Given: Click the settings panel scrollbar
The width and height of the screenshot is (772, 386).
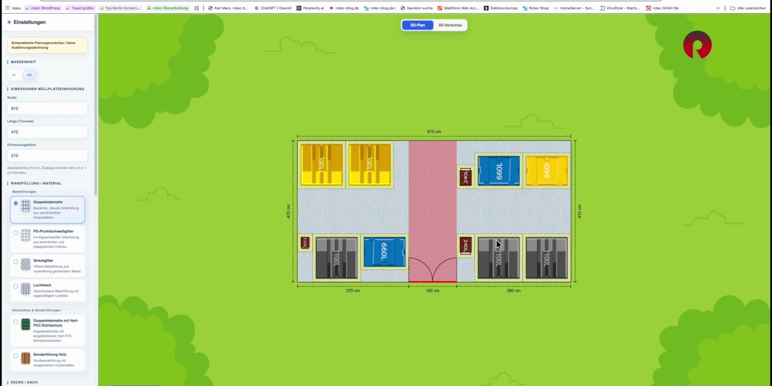Looking at the screenshot, I should click(96, 105).
